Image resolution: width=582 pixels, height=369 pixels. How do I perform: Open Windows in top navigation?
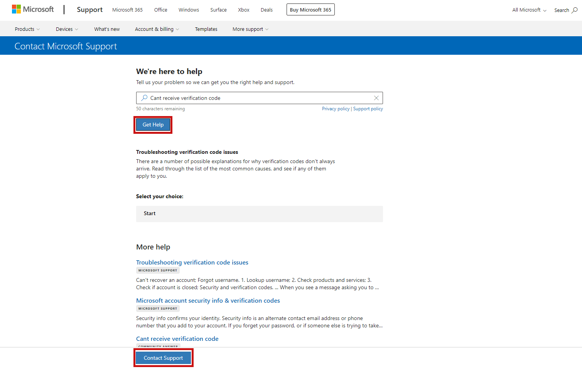(x=189, y=10)
